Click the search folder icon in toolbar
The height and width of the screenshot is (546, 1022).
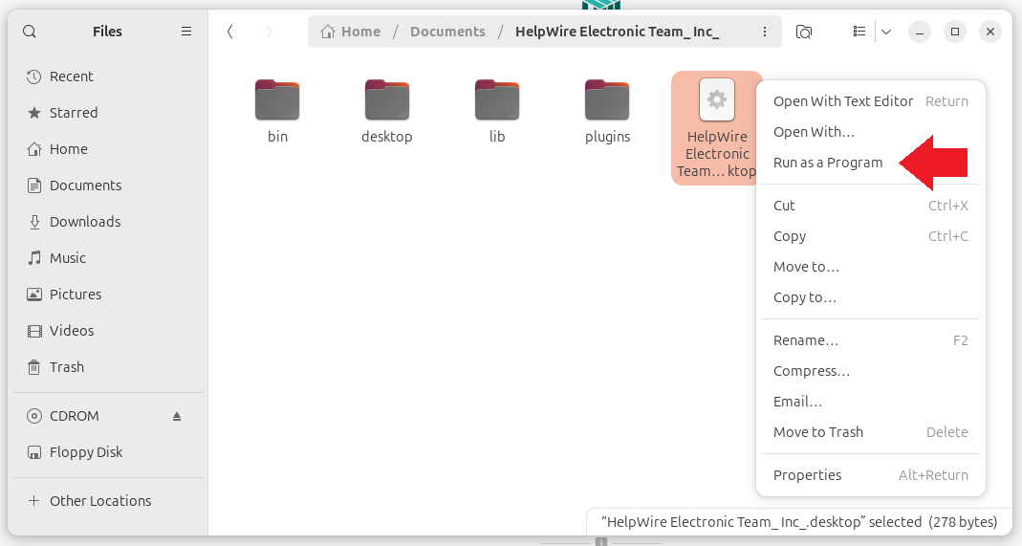[x=804, y=32]
